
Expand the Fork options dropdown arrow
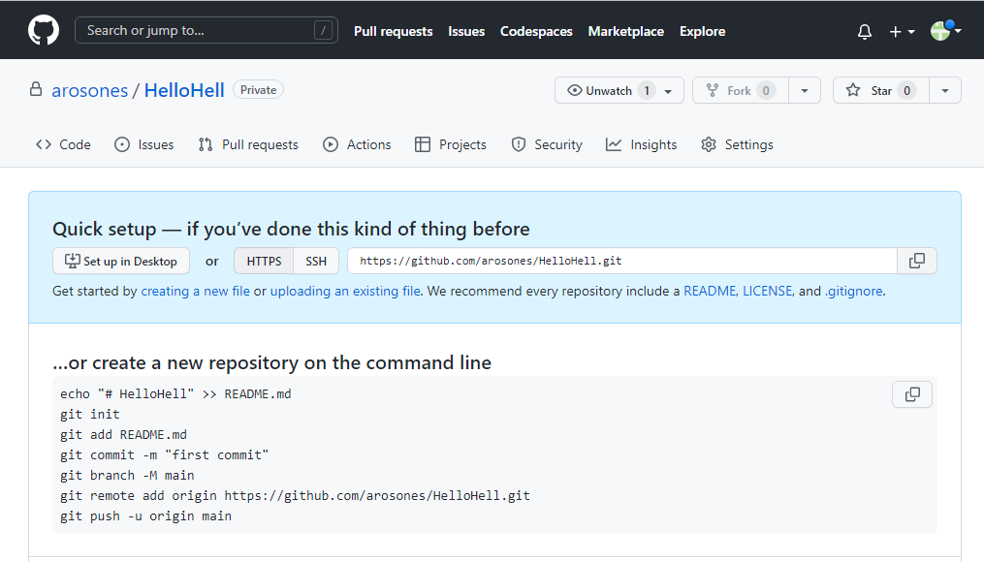805,90
